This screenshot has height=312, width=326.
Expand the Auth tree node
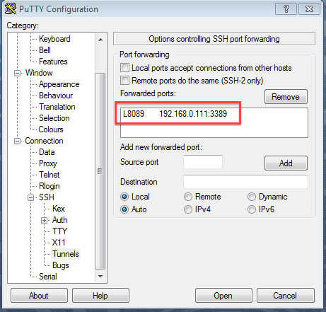44,220
